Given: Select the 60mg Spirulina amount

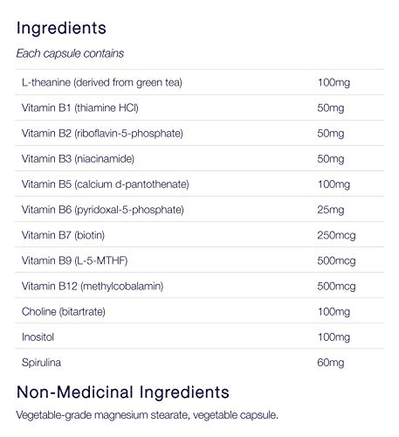Looking at the screenshot, I should [x=331, y=363].
